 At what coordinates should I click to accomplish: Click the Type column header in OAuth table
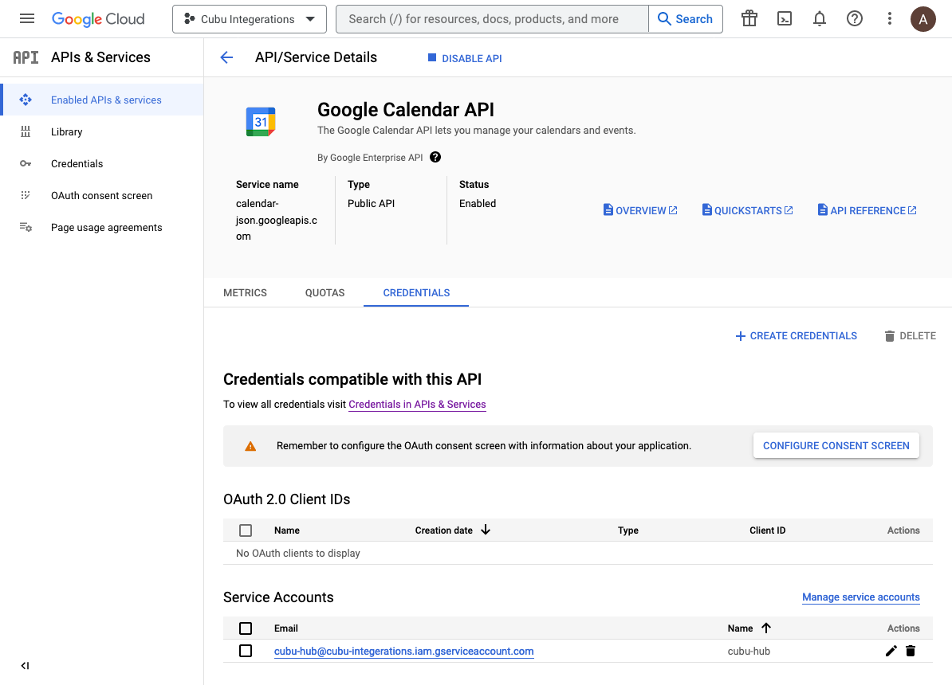[x=627, y=530]
